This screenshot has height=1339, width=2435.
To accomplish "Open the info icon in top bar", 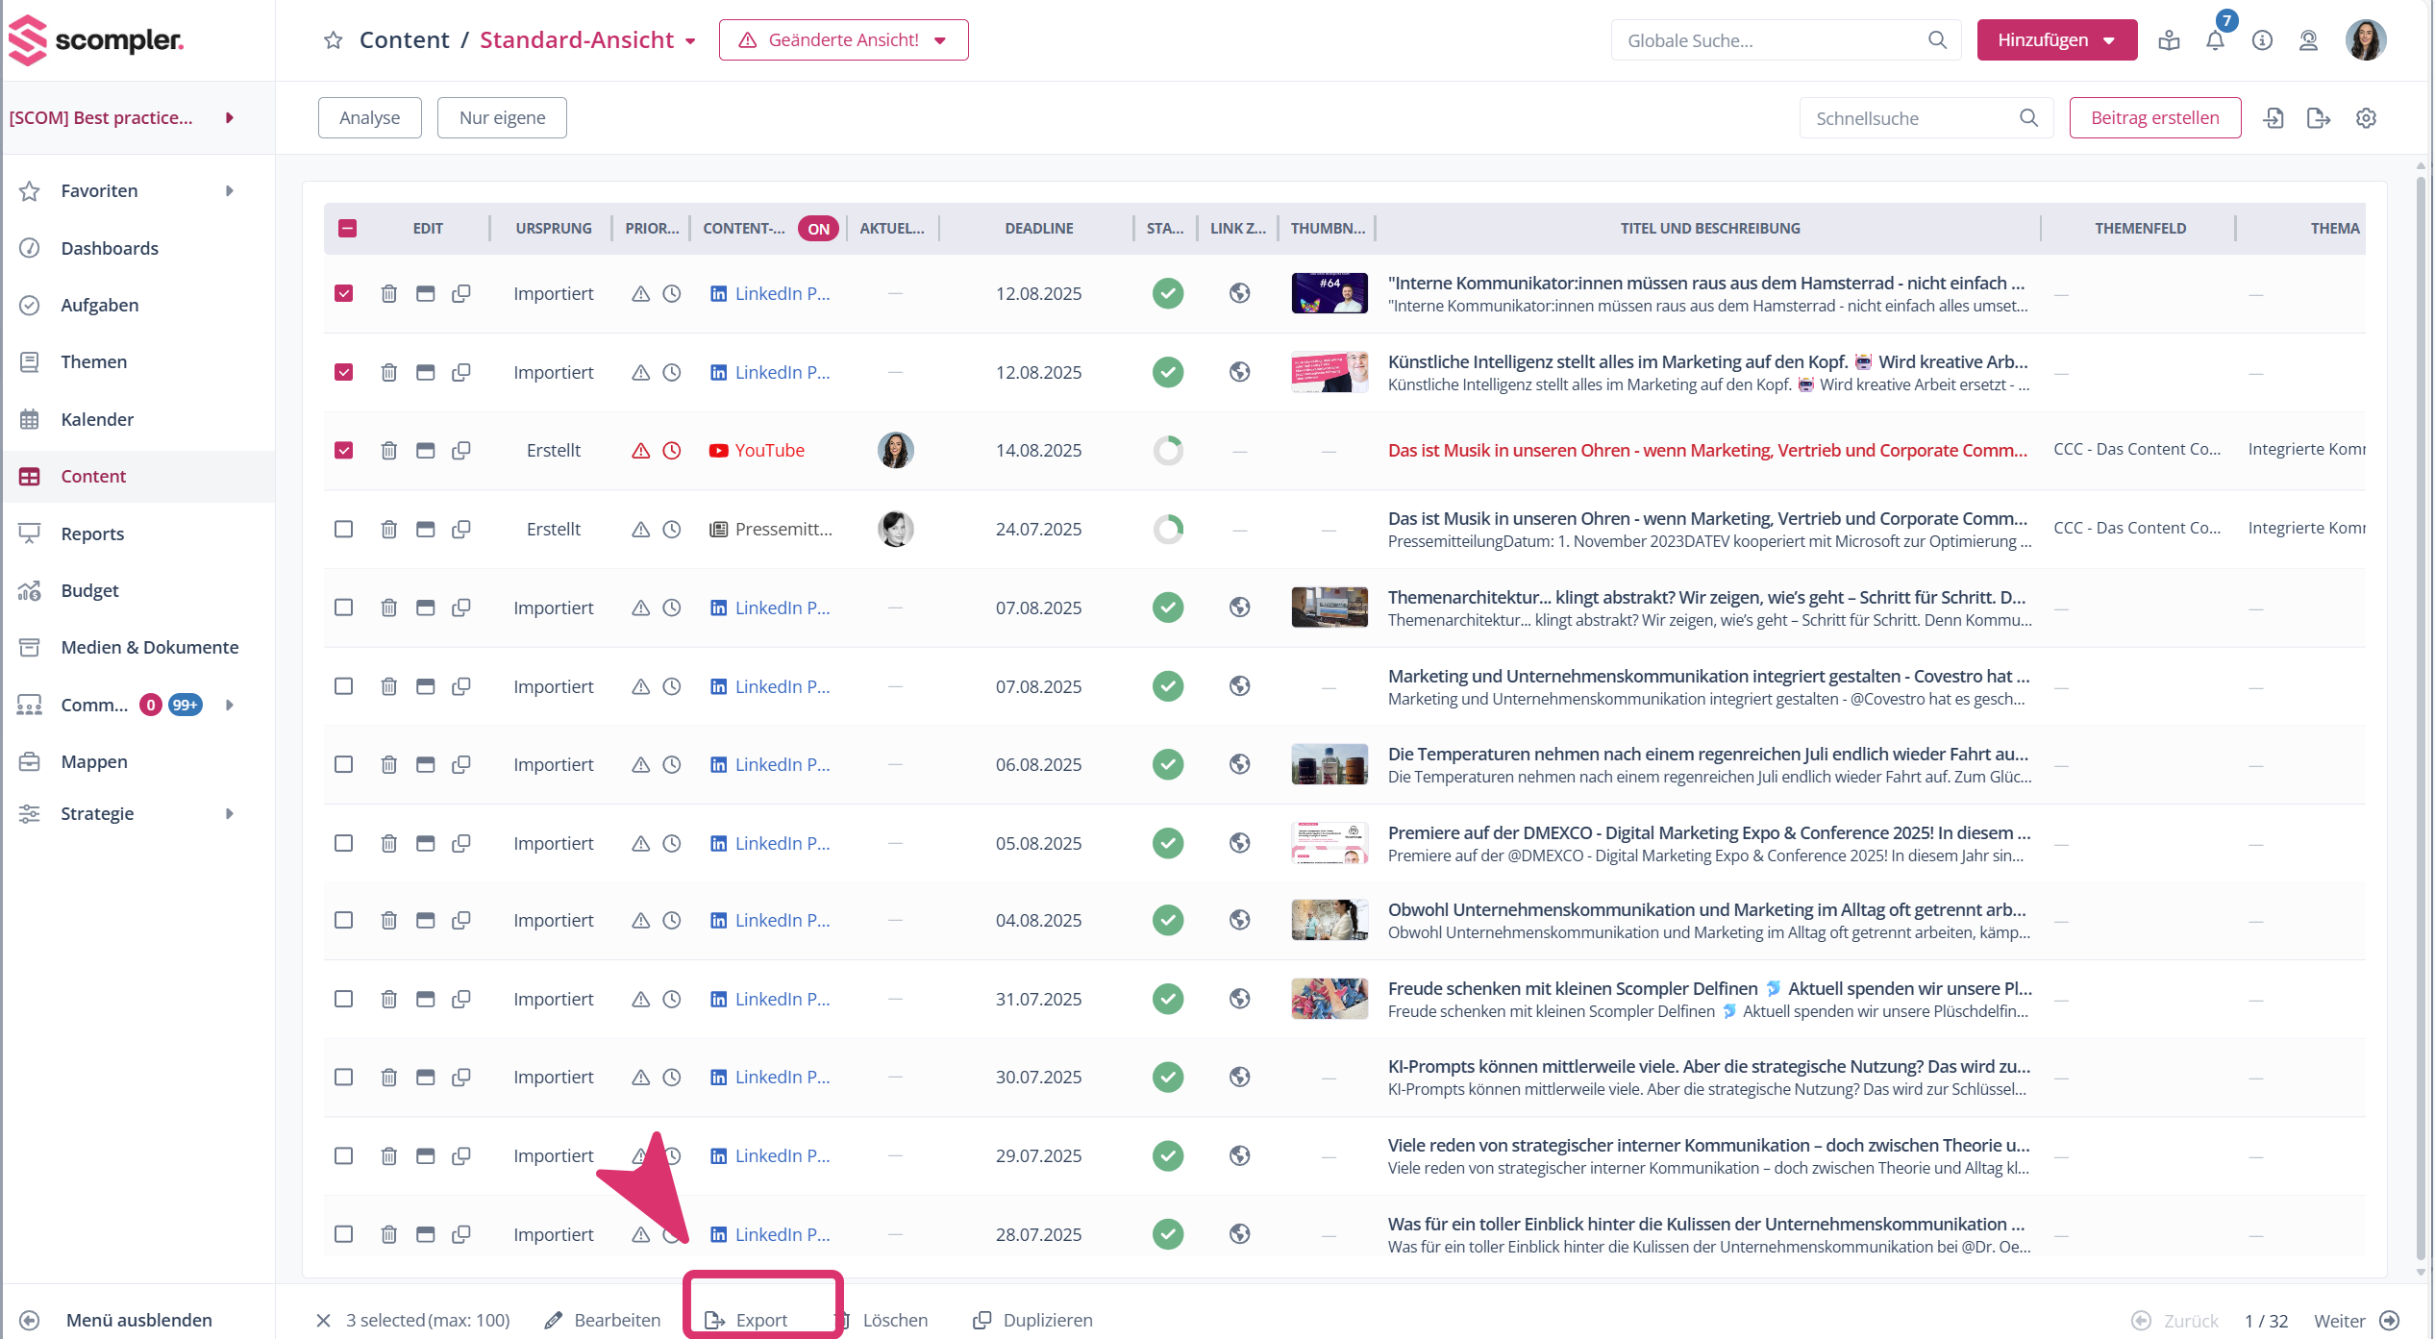I will 2262,40.
